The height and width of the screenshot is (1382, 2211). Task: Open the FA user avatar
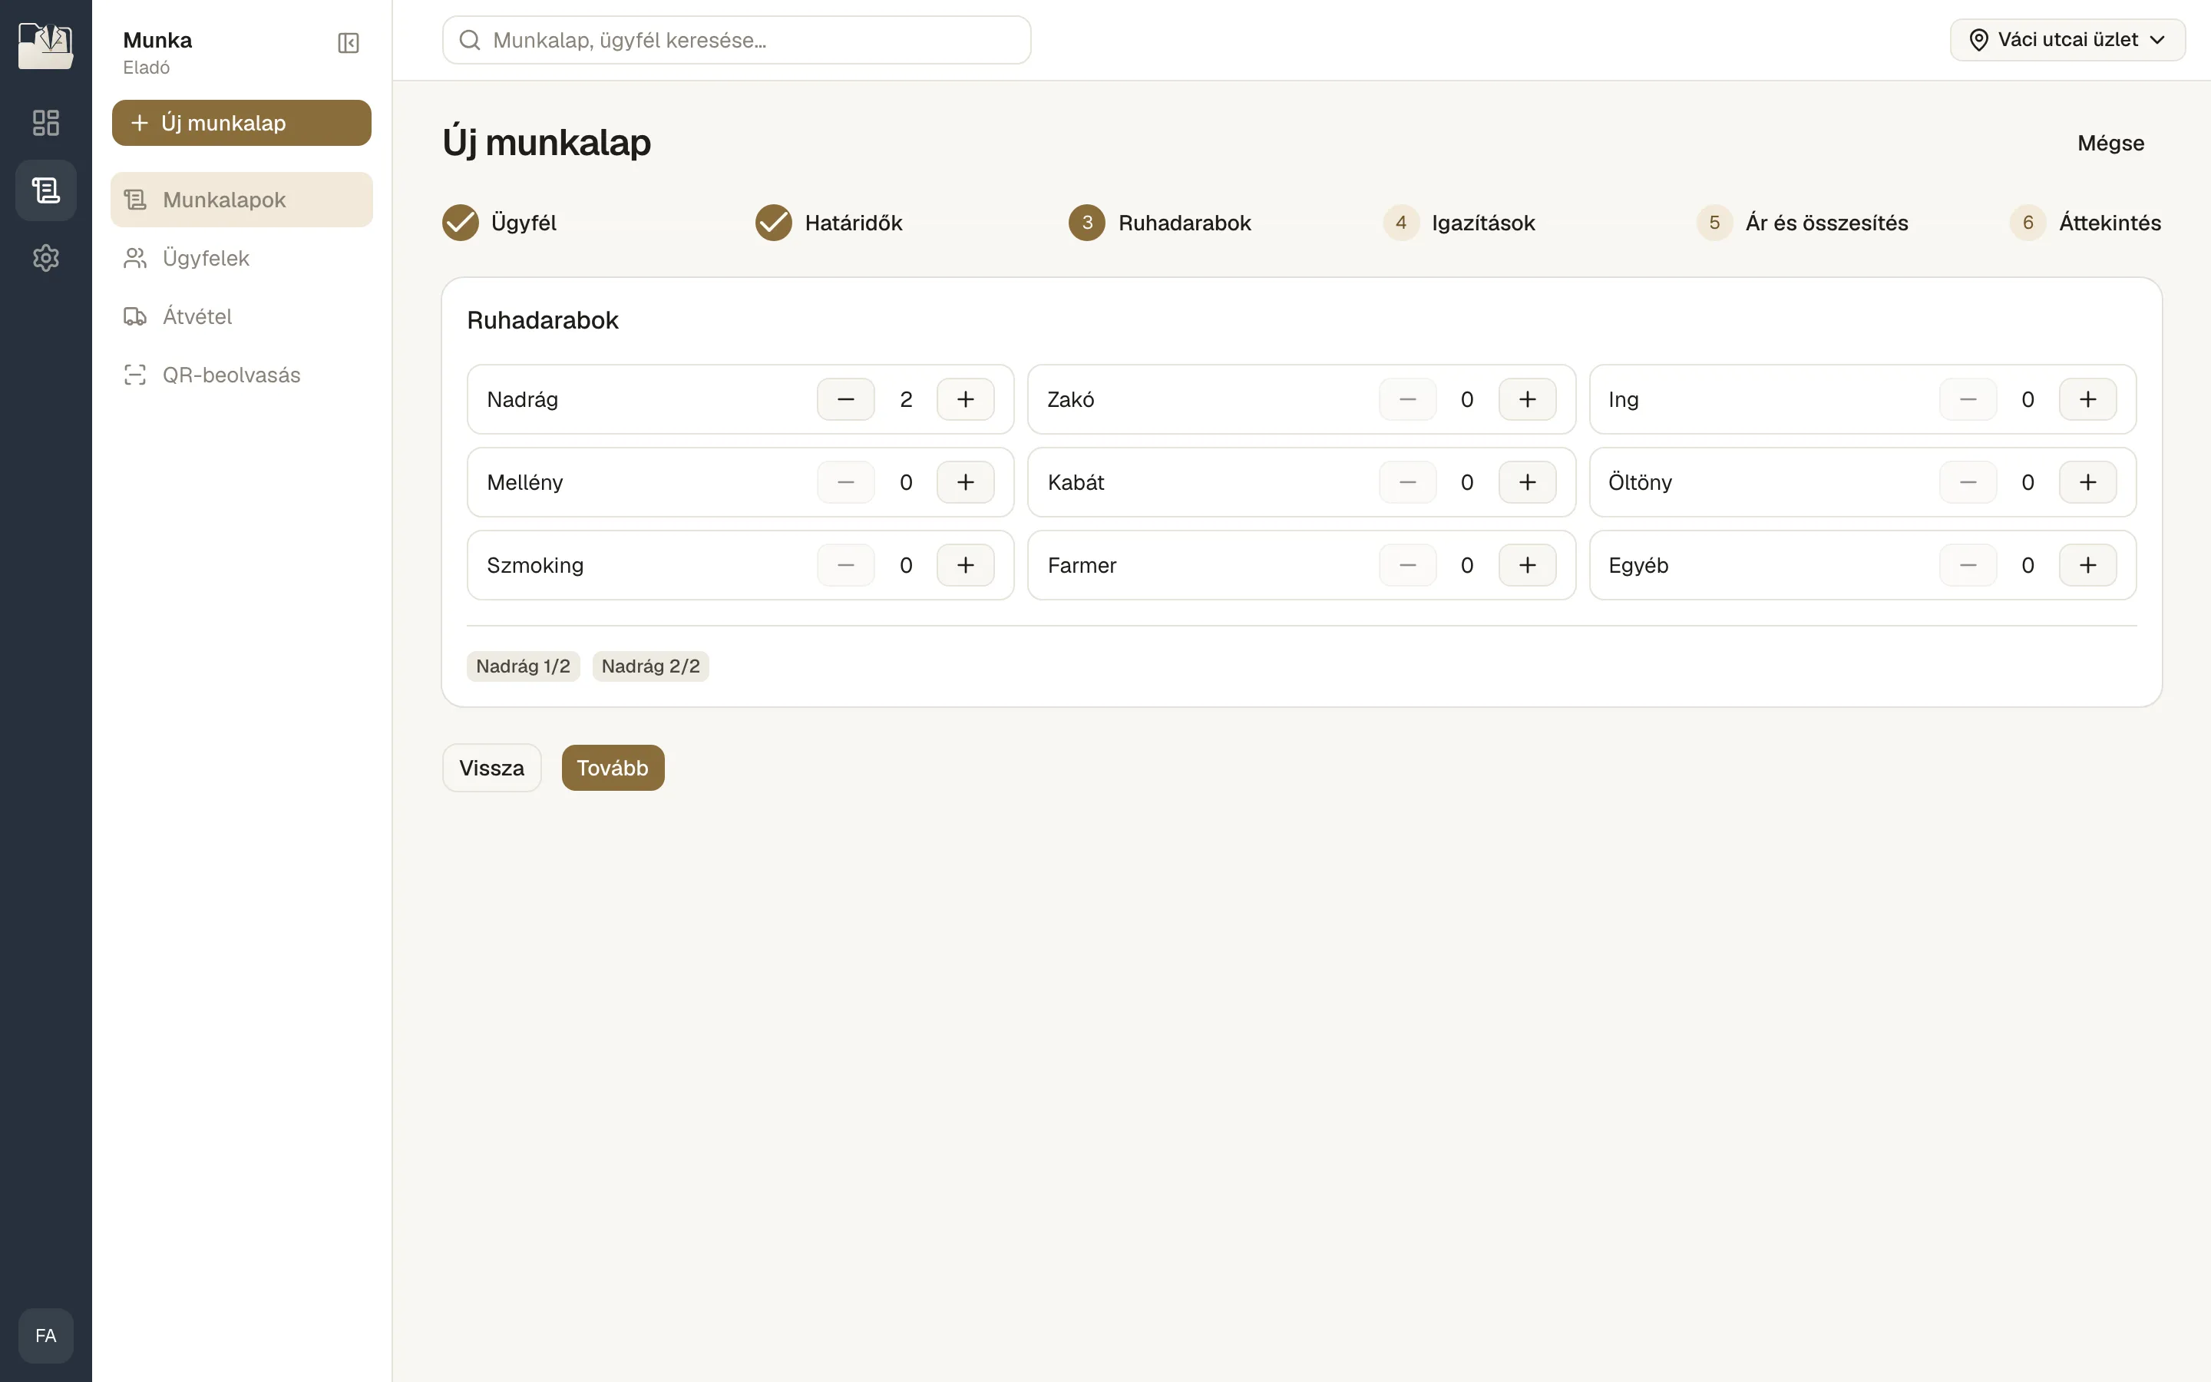[x=46, y=1335]
